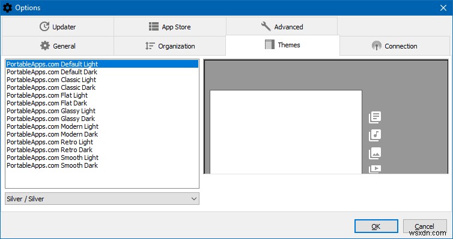Click the Organization sort icon
Screen dimensions: 453x239
click(x=150, y=46)
